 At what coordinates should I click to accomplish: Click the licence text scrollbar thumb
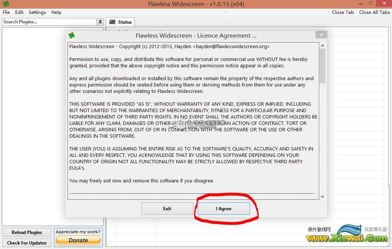click(323, 66)
